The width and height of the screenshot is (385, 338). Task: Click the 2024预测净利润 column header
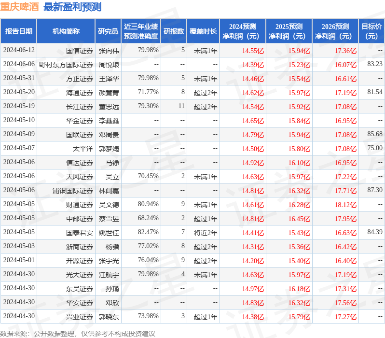pos(243,31)
